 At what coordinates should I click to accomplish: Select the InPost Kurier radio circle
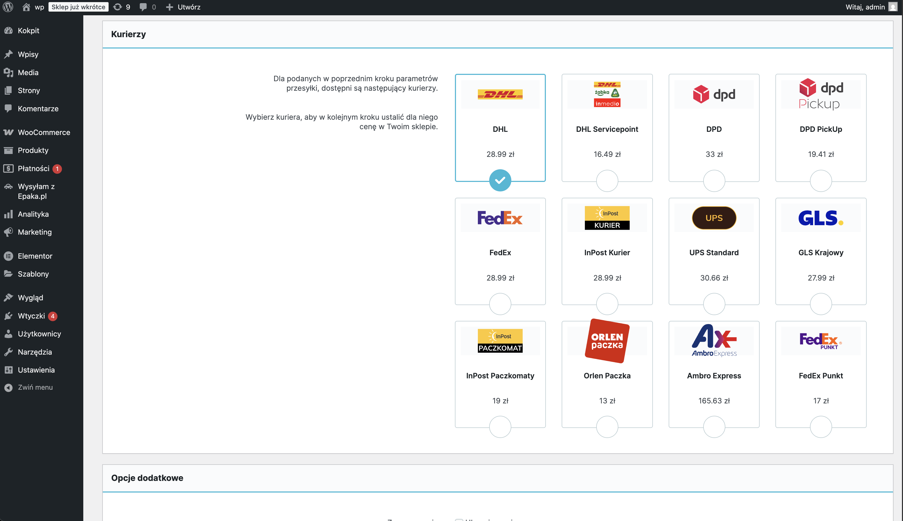pyautogui.click(x=607, y=304)
